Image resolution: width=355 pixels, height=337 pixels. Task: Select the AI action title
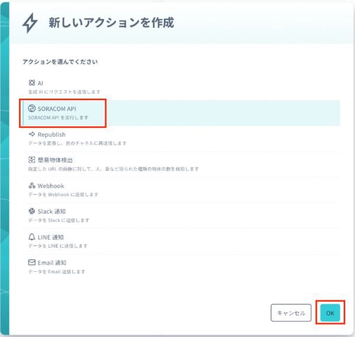point(40,83)
